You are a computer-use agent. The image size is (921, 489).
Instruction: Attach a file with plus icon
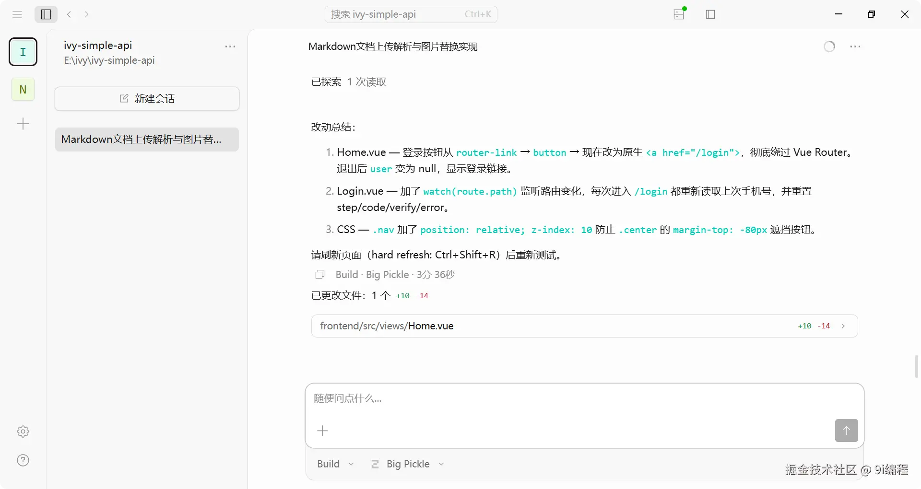click(x=323, y=431)
